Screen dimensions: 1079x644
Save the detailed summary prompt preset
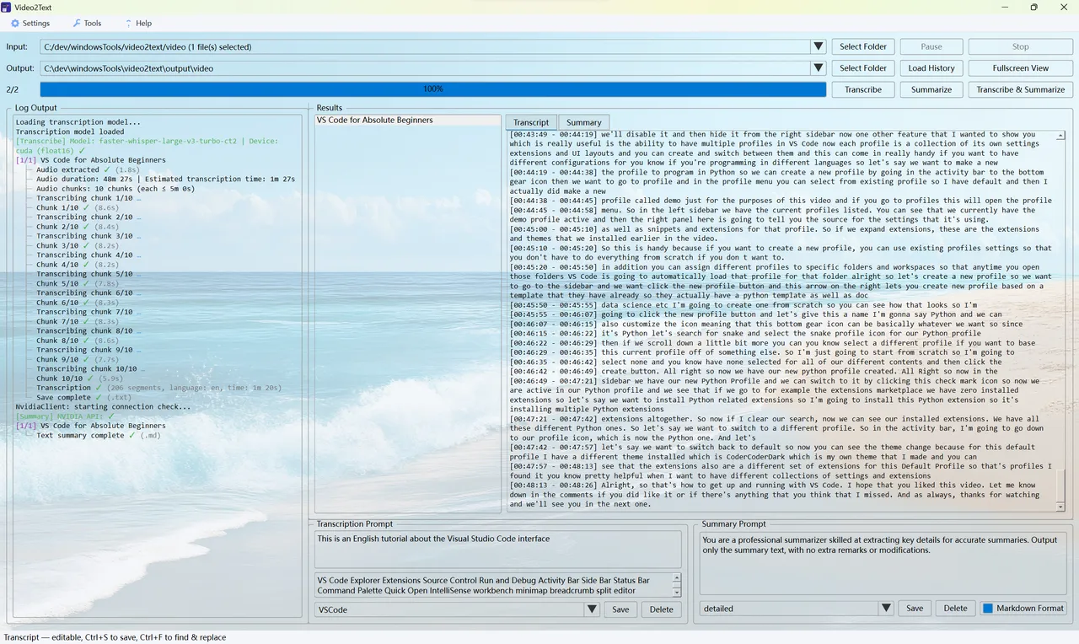(x=915, y=609)
